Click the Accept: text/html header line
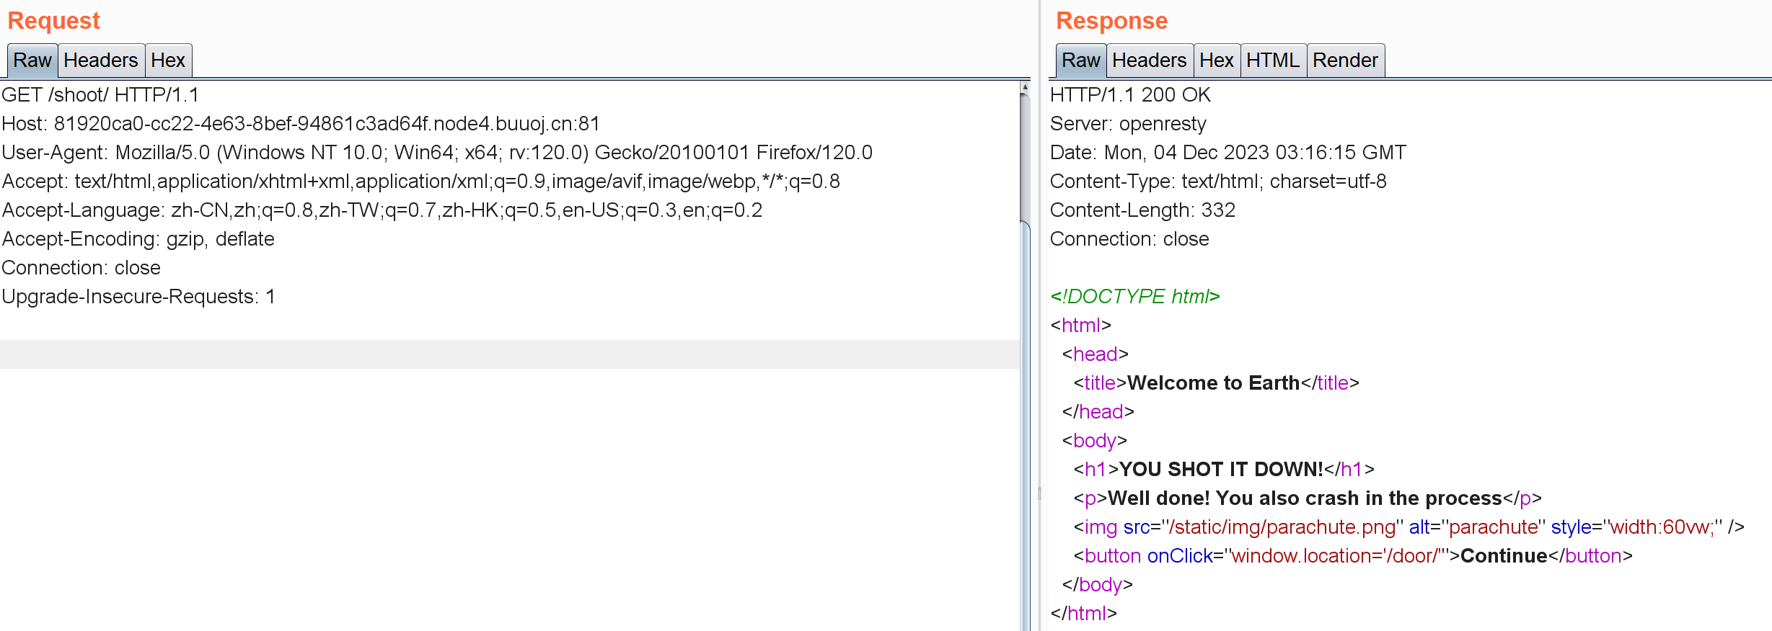1772x631 pixels. pyautogui.click(x=421, y=182)
